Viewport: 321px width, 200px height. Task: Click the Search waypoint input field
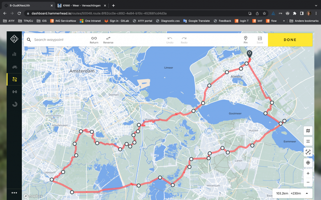58,40
